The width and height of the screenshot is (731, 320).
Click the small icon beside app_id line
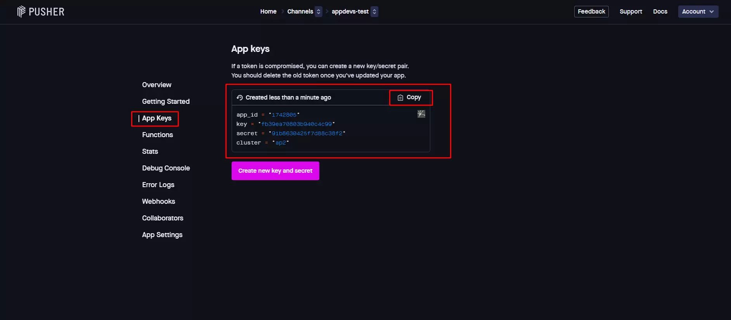point(421,114)
